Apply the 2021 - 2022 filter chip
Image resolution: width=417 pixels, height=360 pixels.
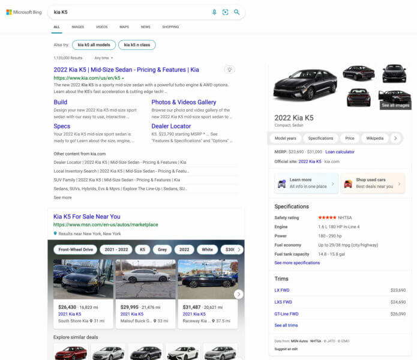point(116,250)
